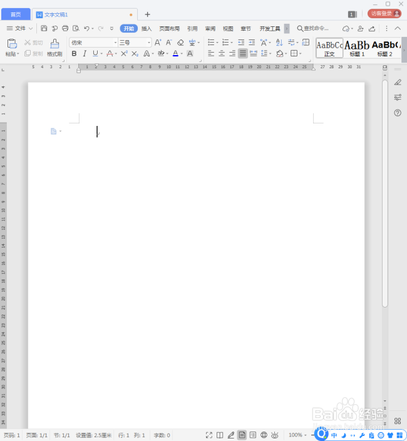Open settings sliders icon in right sidebar

[398, 98]
